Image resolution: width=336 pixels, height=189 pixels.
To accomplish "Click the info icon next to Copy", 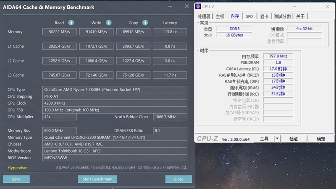I will point(145,23).
